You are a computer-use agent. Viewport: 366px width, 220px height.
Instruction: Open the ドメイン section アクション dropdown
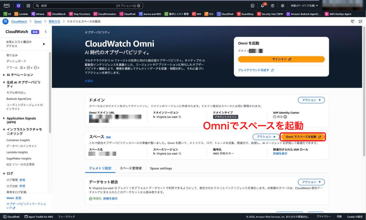(311, 100)
